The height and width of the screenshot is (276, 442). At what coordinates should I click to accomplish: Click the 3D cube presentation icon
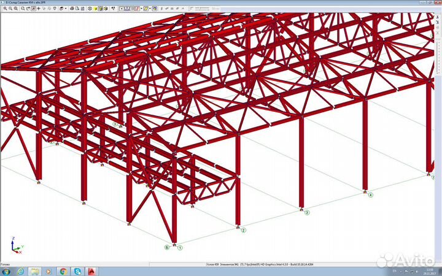tap(106, 9)
